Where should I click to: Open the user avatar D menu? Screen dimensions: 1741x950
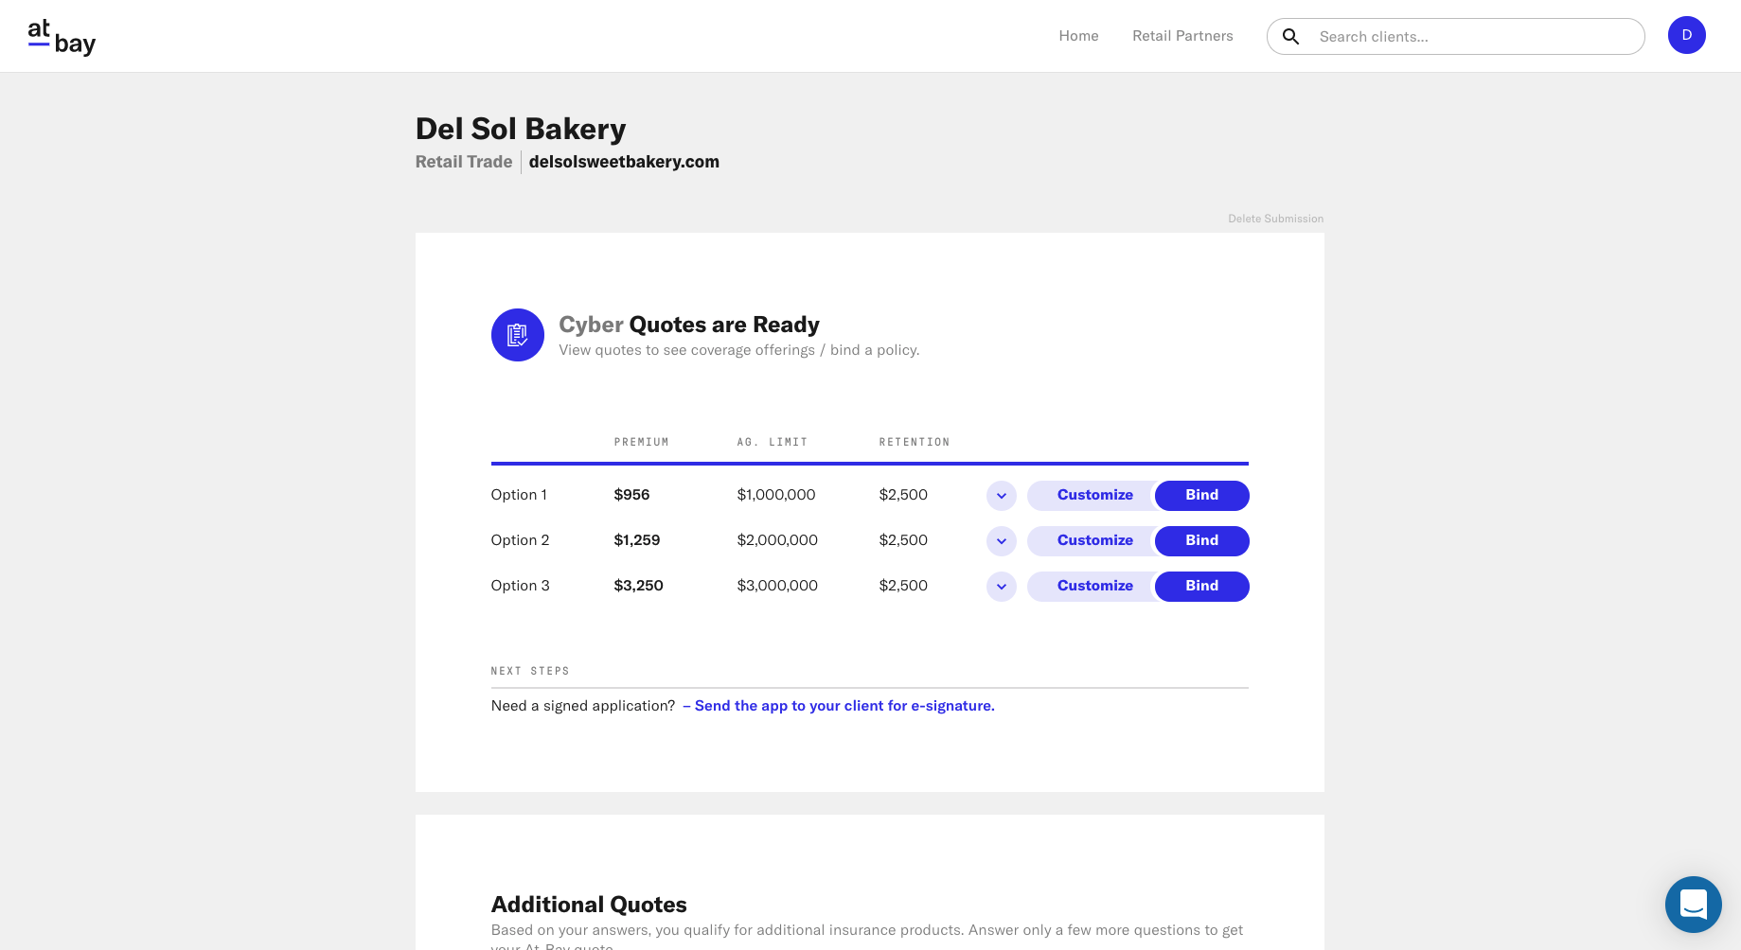tap(1686, 35)
